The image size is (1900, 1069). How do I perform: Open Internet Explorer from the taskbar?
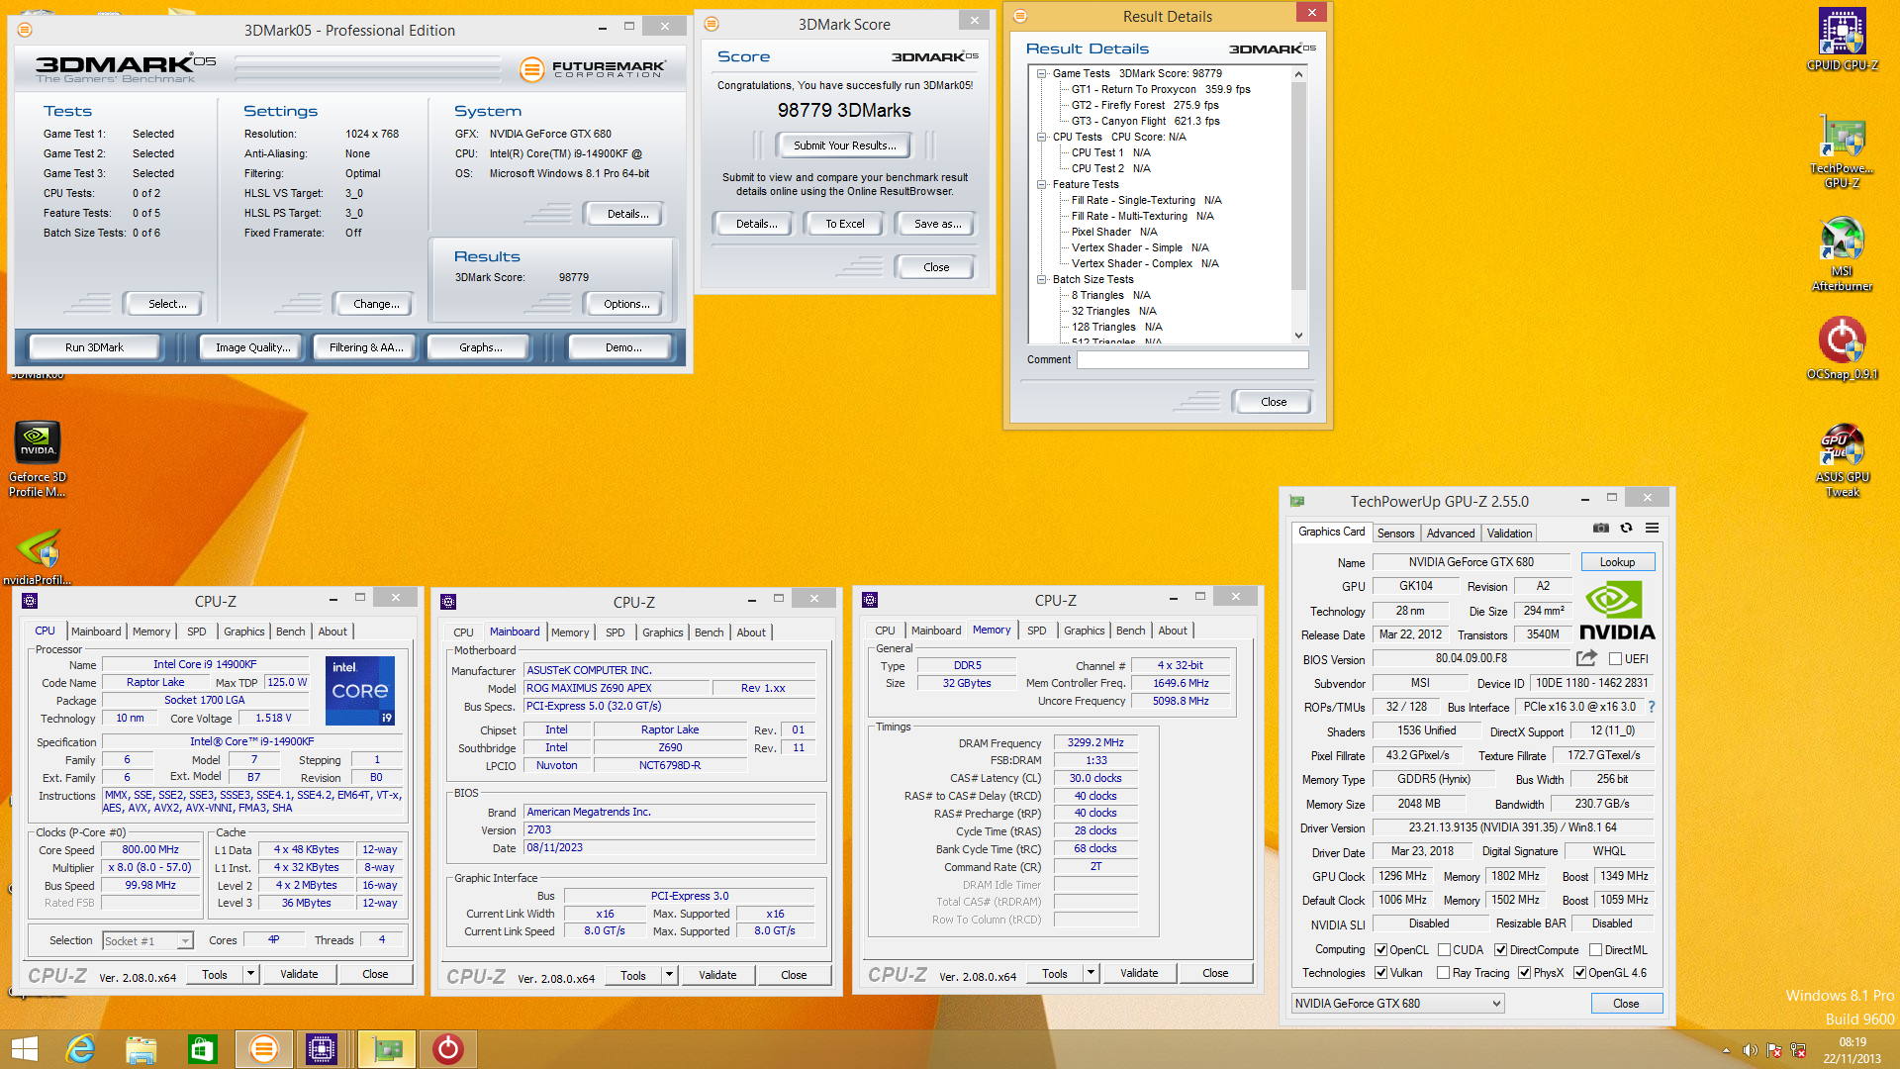click(80, 1049)
